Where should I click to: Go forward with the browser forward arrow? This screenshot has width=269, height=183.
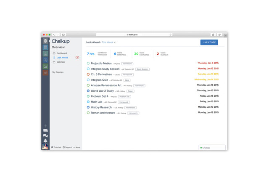(x=58, y=34)
